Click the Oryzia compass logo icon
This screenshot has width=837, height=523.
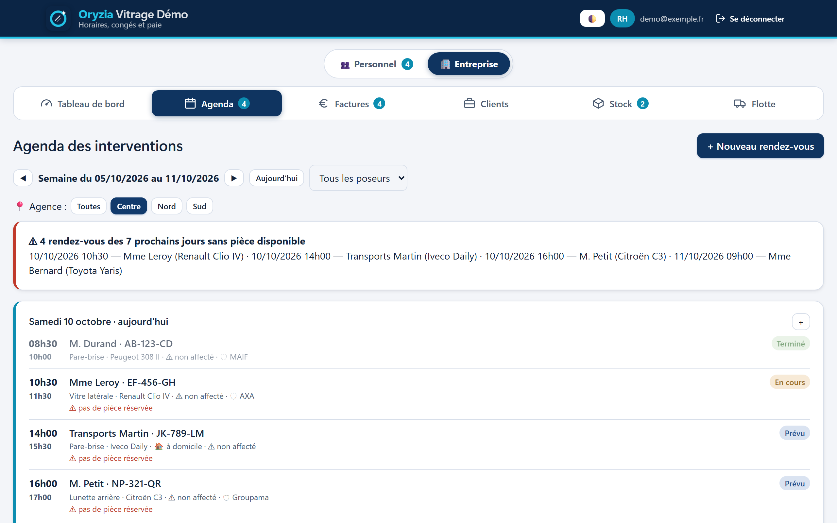tap(58, 19)
